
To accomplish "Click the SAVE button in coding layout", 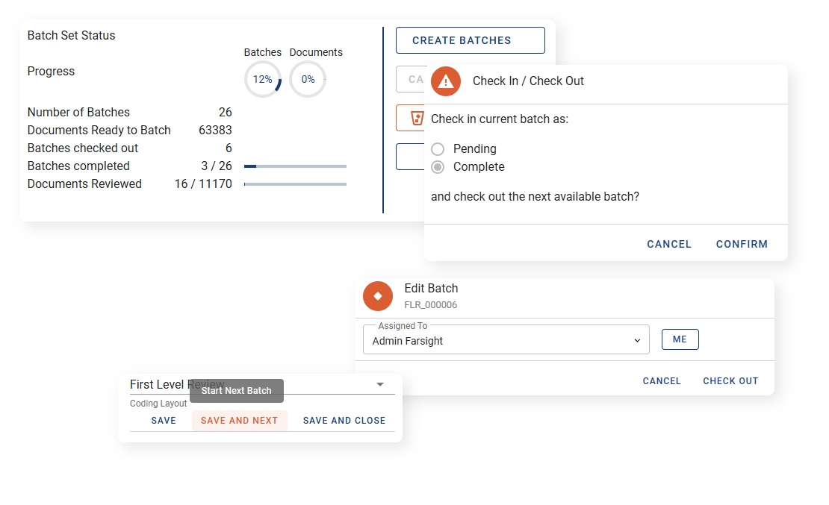I will point(164,421).
